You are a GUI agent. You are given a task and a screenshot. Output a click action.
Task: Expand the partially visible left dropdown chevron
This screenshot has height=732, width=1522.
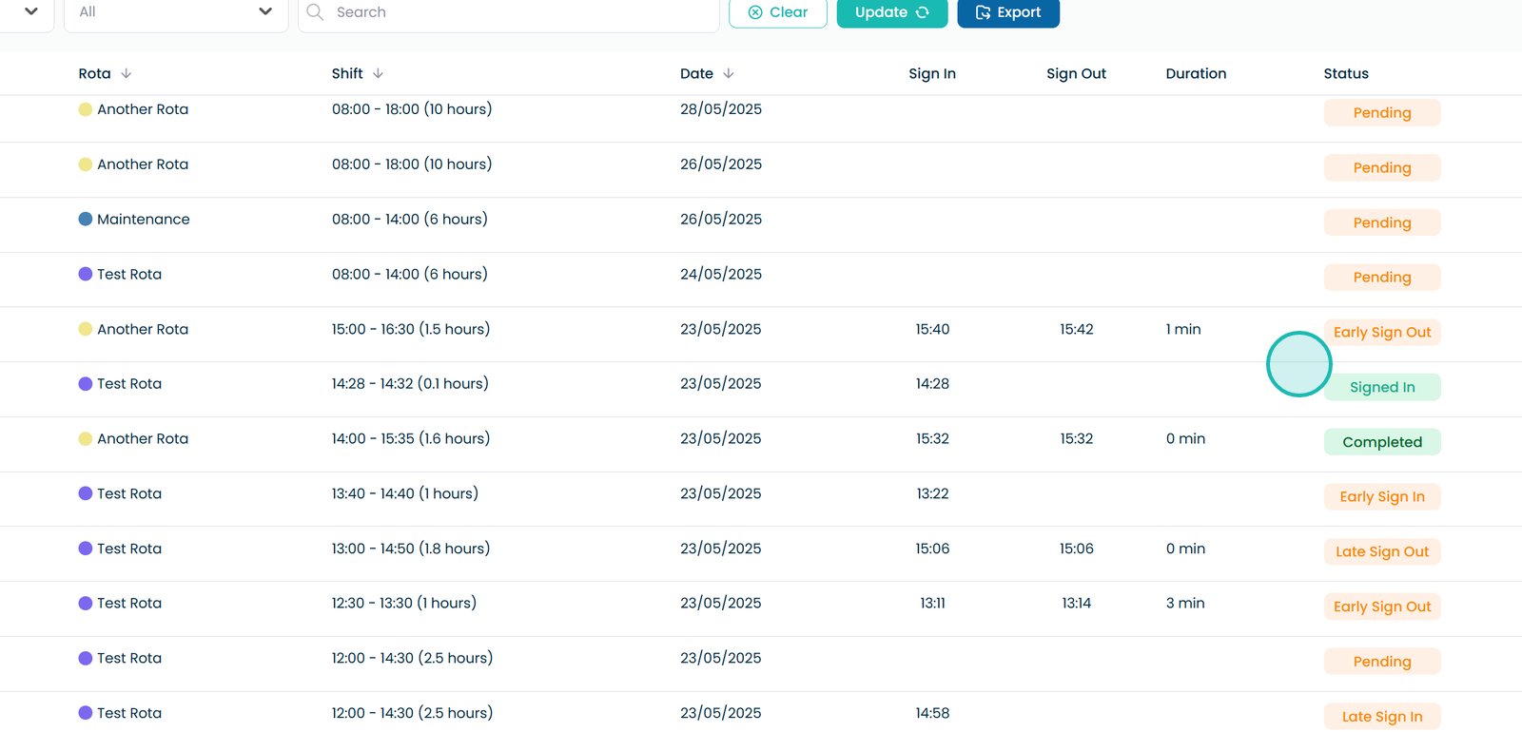click(30, 11)
